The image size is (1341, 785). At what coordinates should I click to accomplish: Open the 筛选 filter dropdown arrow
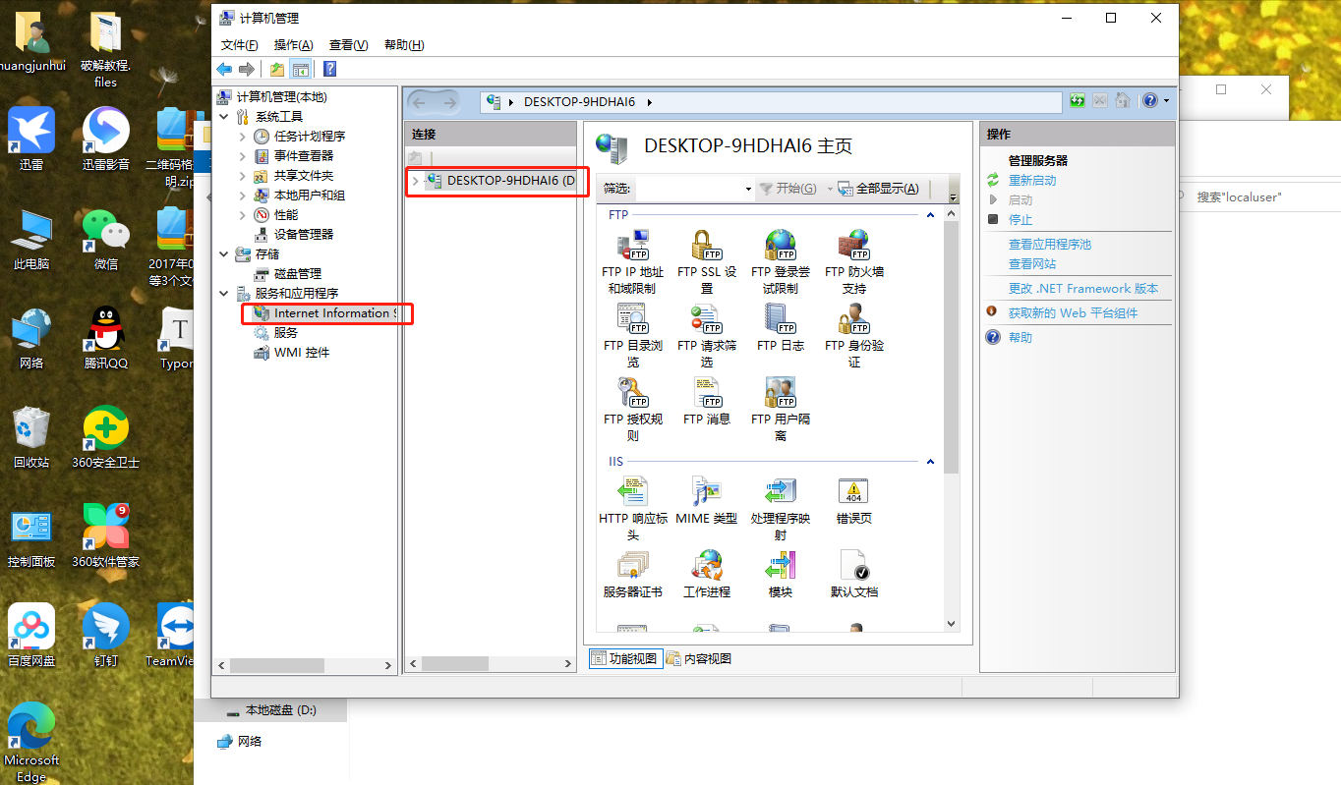(x=748, y=189)
